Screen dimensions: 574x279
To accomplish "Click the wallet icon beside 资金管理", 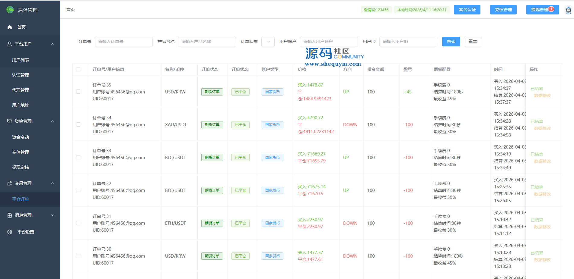I will (10, 121).
